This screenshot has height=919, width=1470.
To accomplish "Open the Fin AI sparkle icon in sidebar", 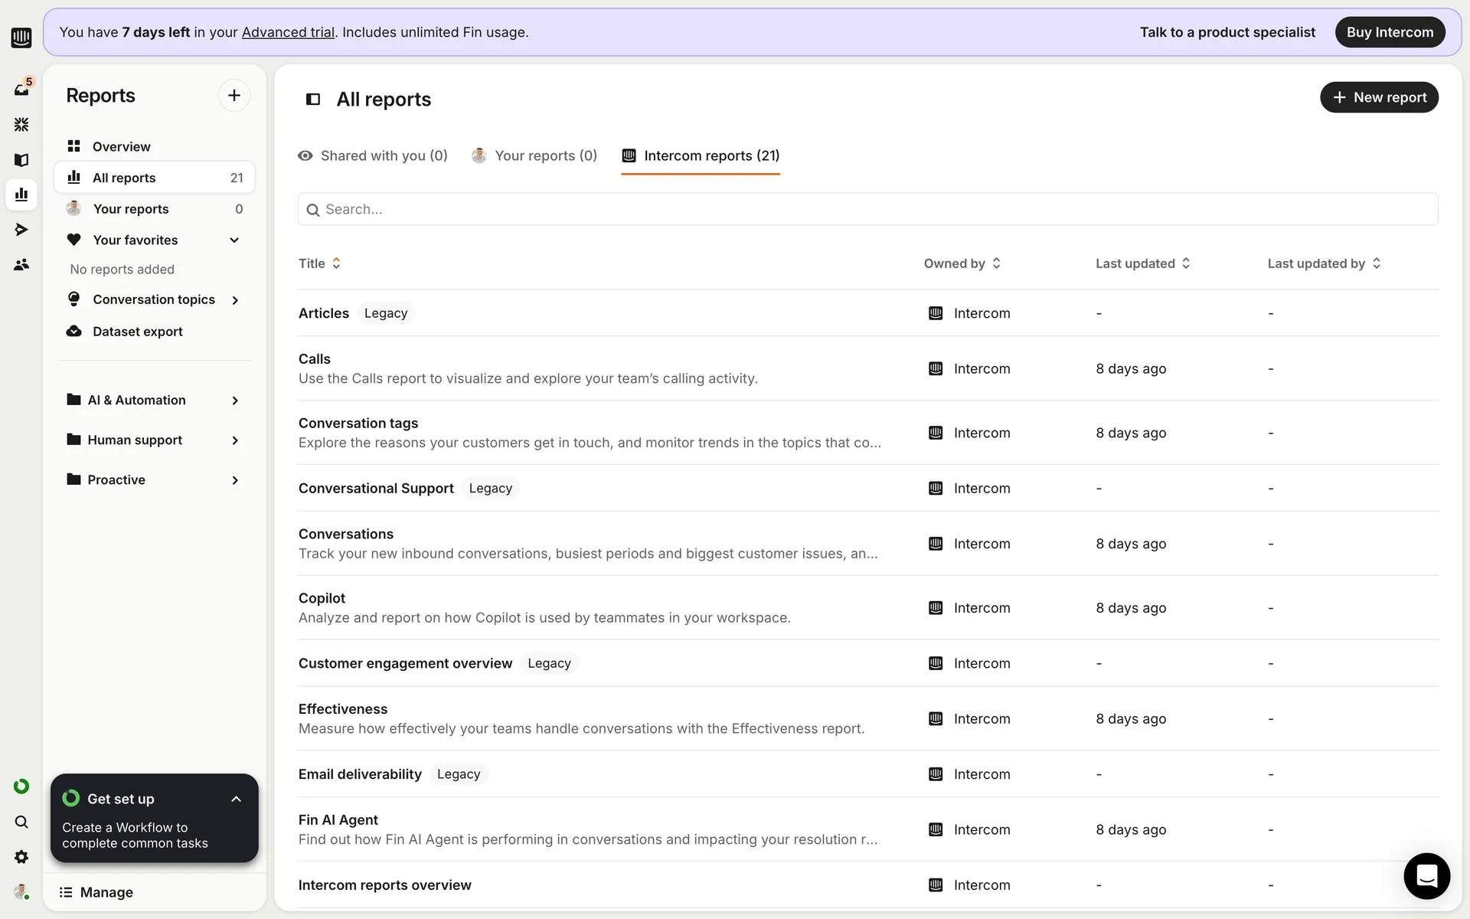I will click(x=21, y=124).
